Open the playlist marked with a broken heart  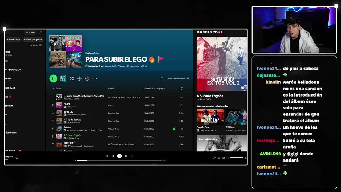pyautogui.click(x=8, y=97)
